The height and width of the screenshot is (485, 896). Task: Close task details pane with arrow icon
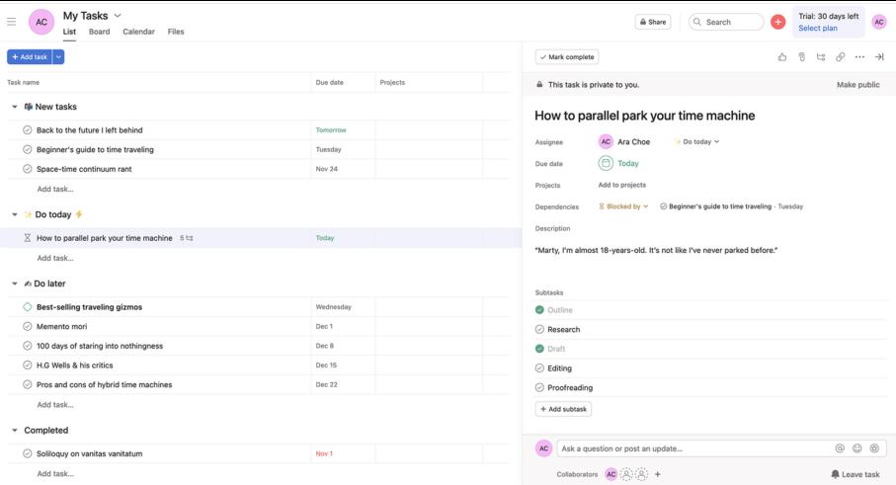pyautogui.click(x=879, y=57)
